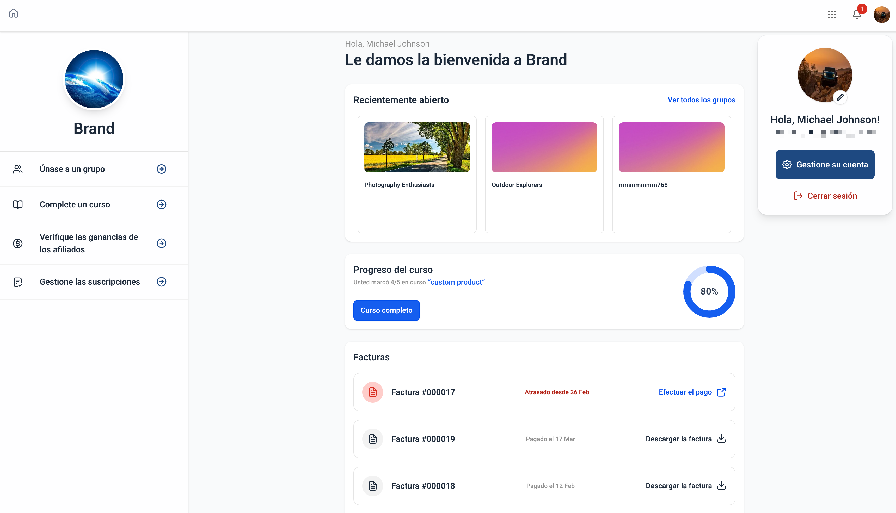Open the apps grid menu icon
Viewport: 896px width, 513px height.
pos(832,14)
